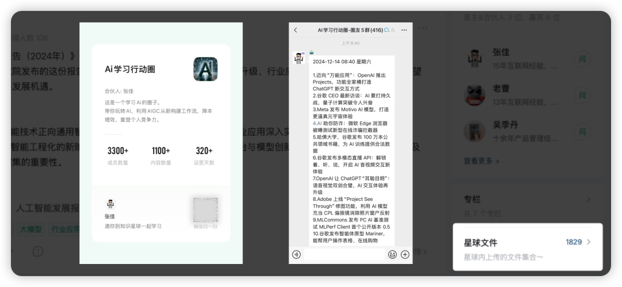Click the blurred QR code on the card
This screenshot has width=622, height=287.
pyautogui.click(x=206, y=210)
